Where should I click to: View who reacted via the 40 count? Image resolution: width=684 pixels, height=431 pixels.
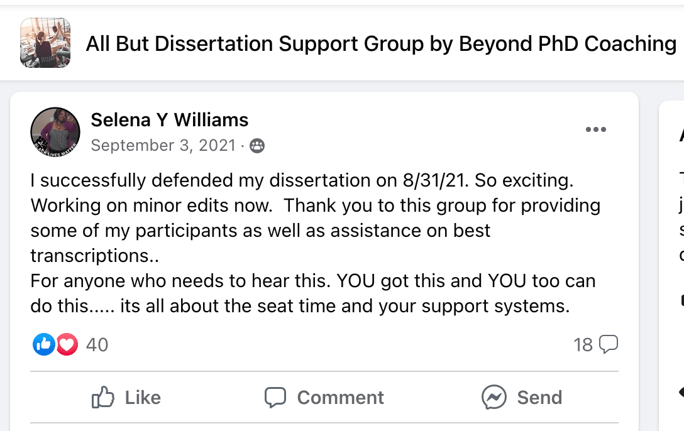[97, 345]
